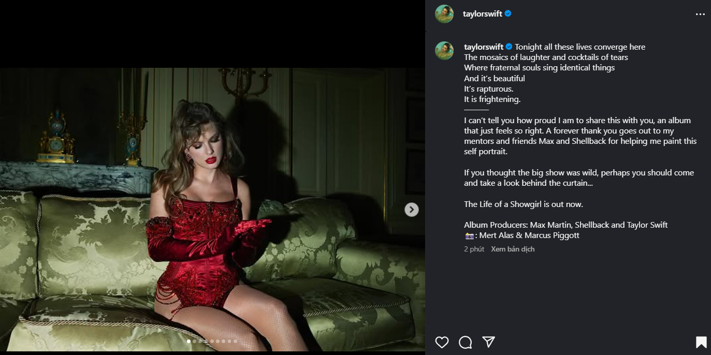Click the camera emoji in photo credits
This screenshot has width=711, height=355.
[x=469, y=236]
